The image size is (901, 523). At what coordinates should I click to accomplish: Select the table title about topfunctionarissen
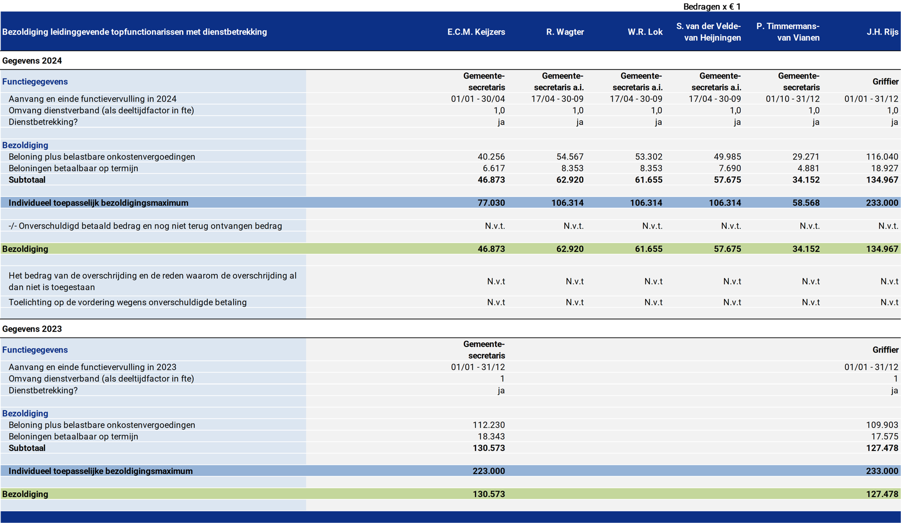135,32
